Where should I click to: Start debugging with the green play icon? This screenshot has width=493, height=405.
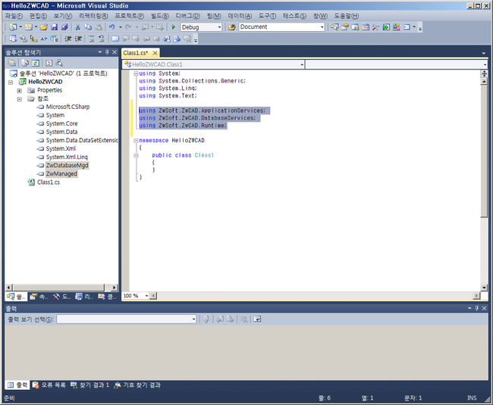click(173, 27)
